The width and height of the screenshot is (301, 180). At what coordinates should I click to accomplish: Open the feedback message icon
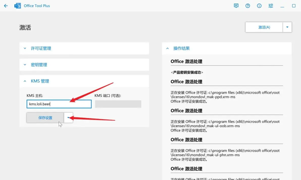pyautogui.click(x=236, y=6)
